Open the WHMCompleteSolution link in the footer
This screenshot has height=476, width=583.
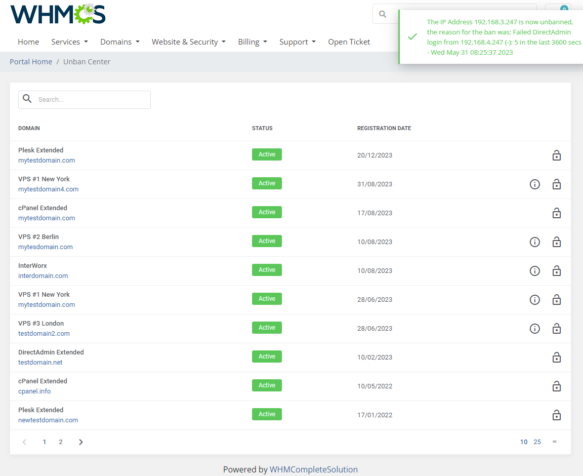(314, 469)
